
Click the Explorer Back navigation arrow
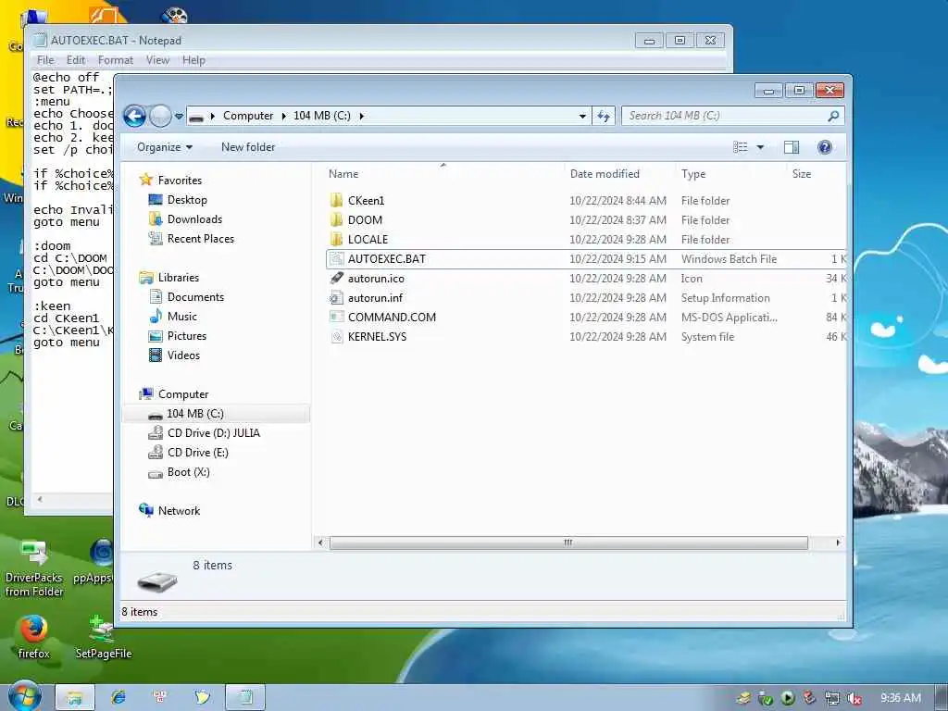pyautogui.click(x=134, y=116)
